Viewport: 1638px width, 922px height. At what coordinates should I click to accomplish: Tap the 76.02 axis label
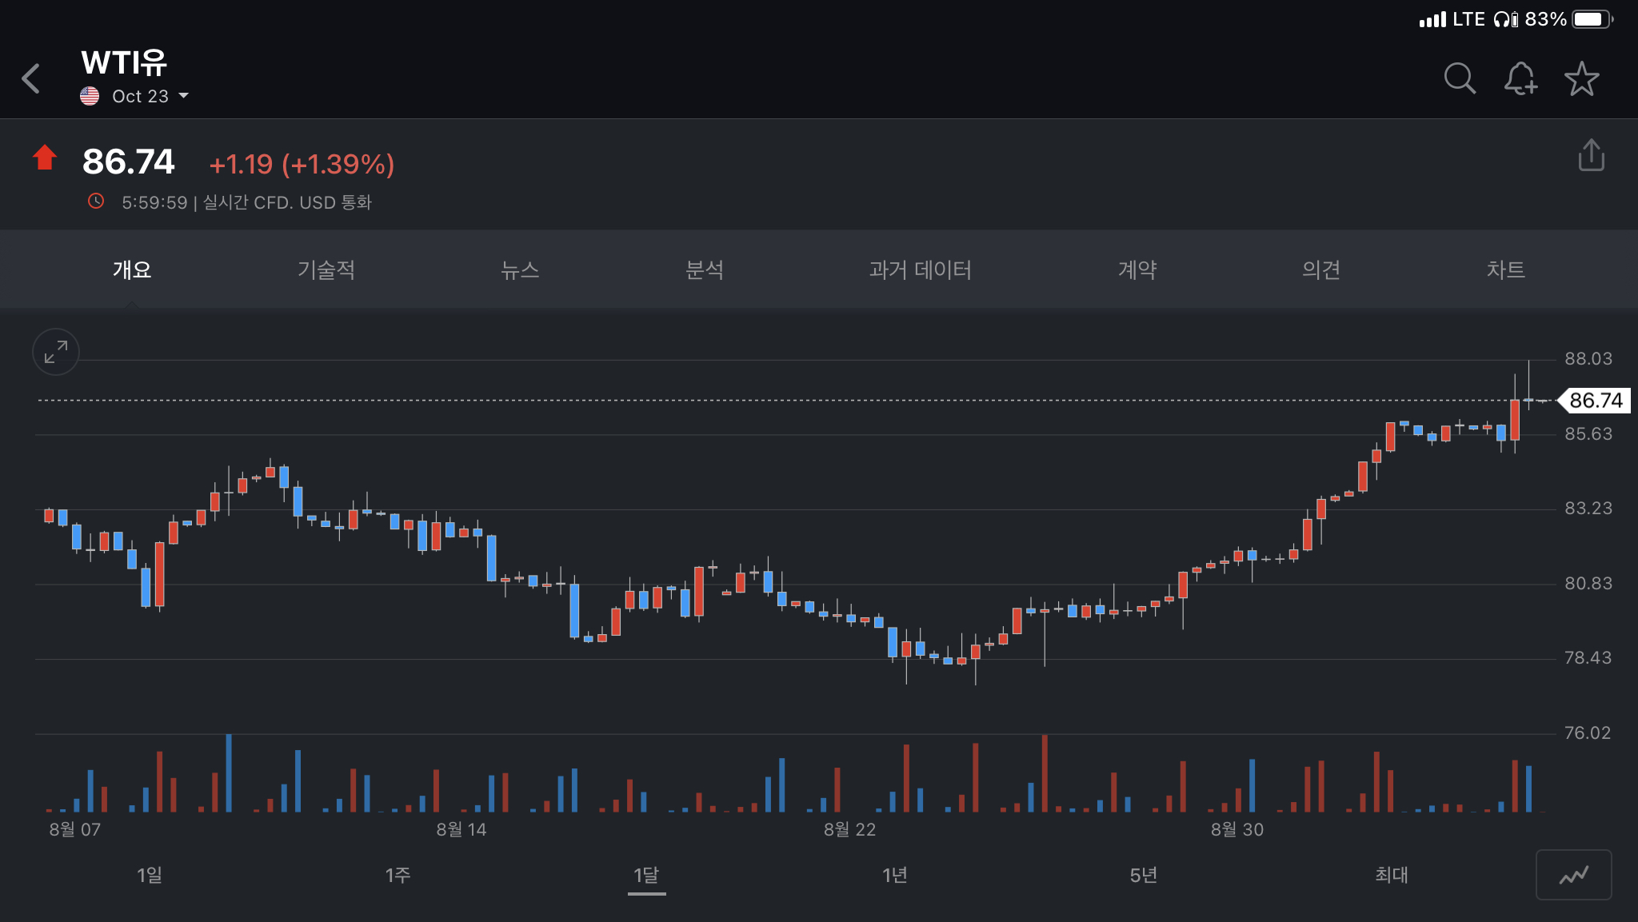pos(1588,733)
